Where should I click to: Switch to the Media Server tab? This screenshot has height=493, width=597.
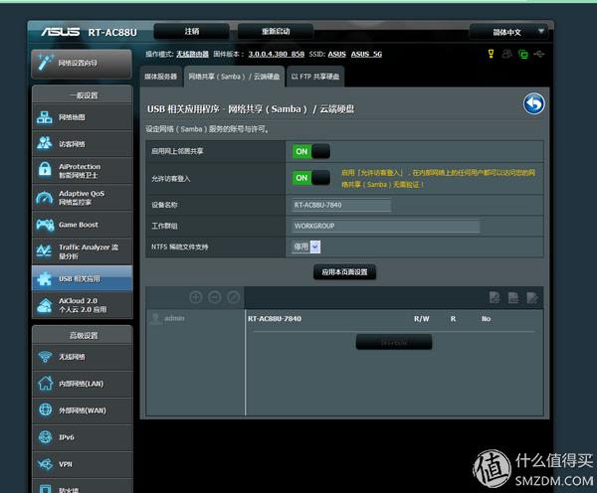(160, 77)
